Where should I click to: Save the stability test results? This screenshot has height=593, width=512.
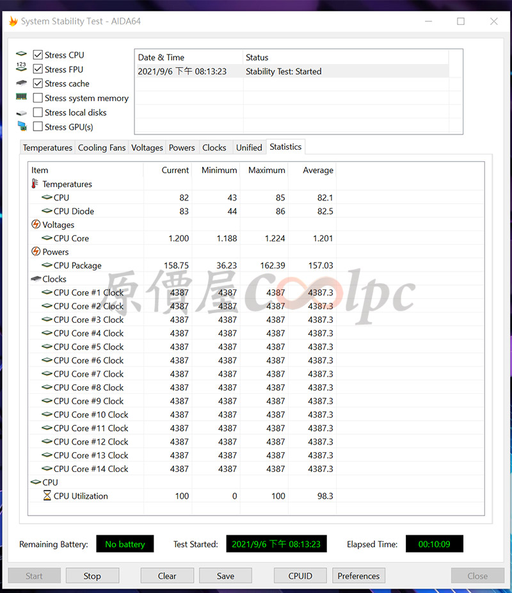(x=225, y=576)
